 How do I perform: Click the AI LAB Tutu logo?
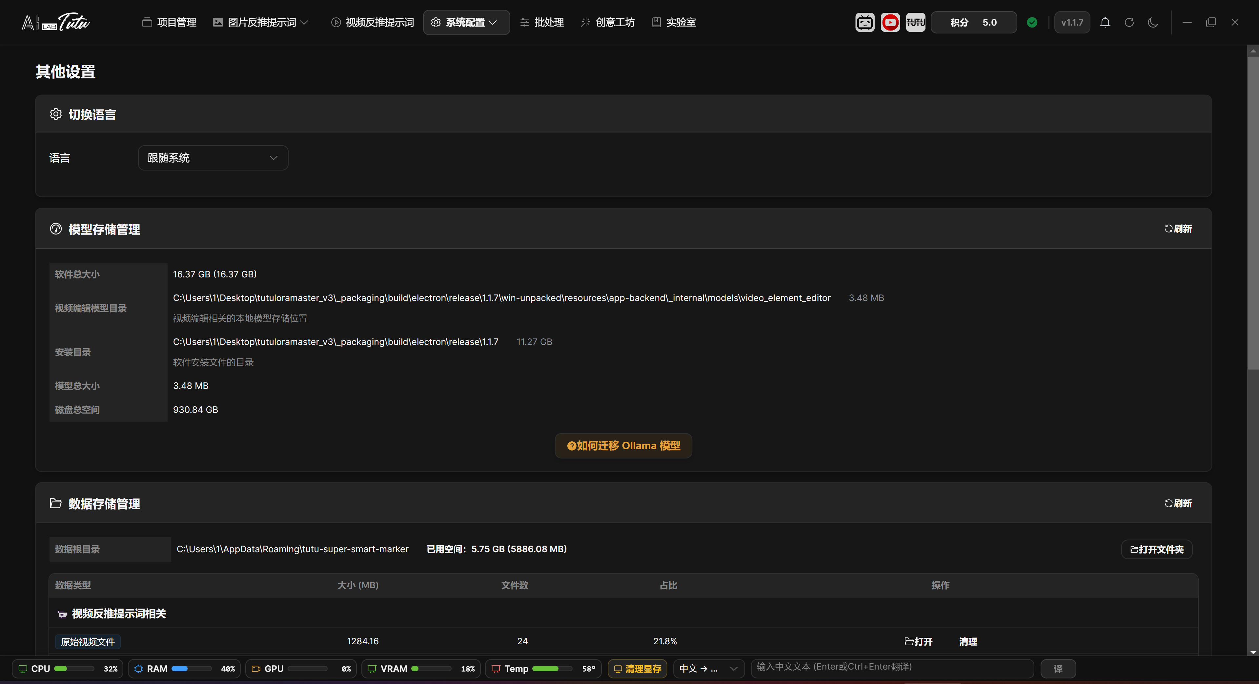click(56, 22)
